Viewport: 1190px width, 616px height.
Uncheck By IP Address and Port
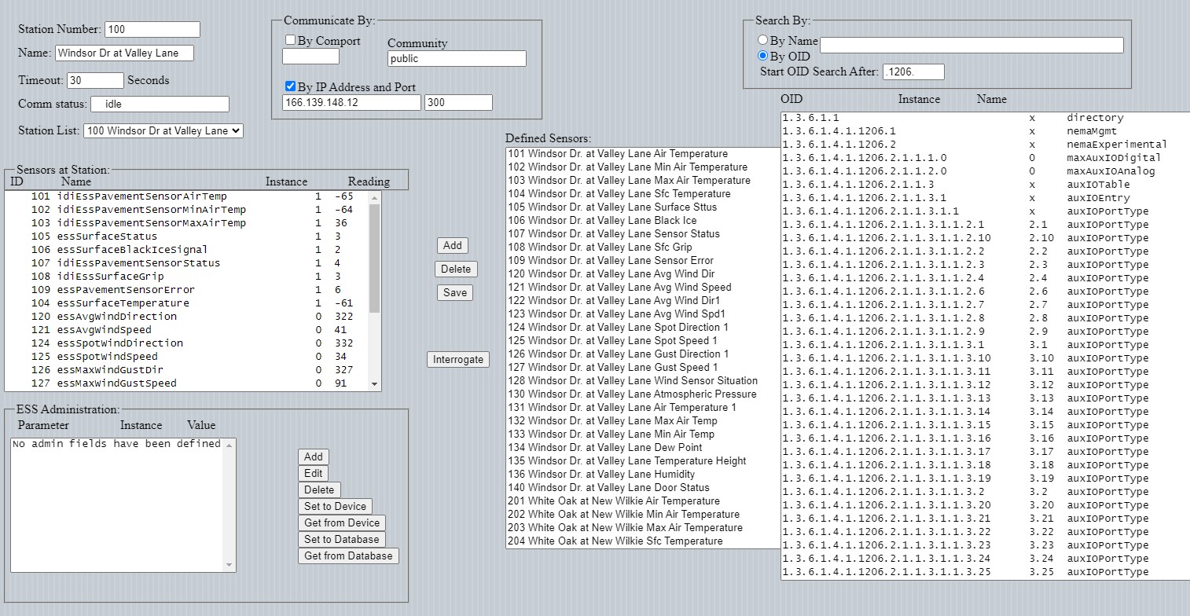(290, 86)
